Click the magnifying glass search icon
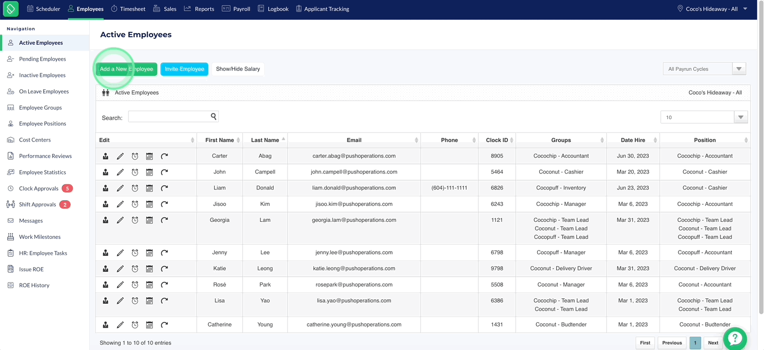The image size is (764, 350). pos(214,116)
